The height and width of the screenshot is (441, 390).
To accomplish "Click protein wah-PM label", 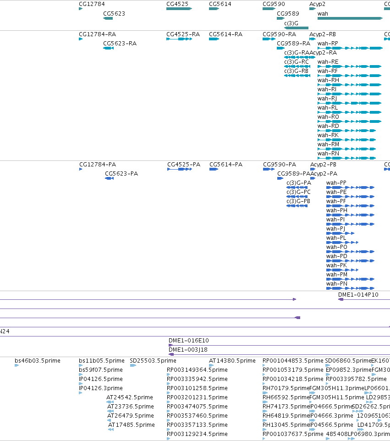I will [x=336, y=275].
